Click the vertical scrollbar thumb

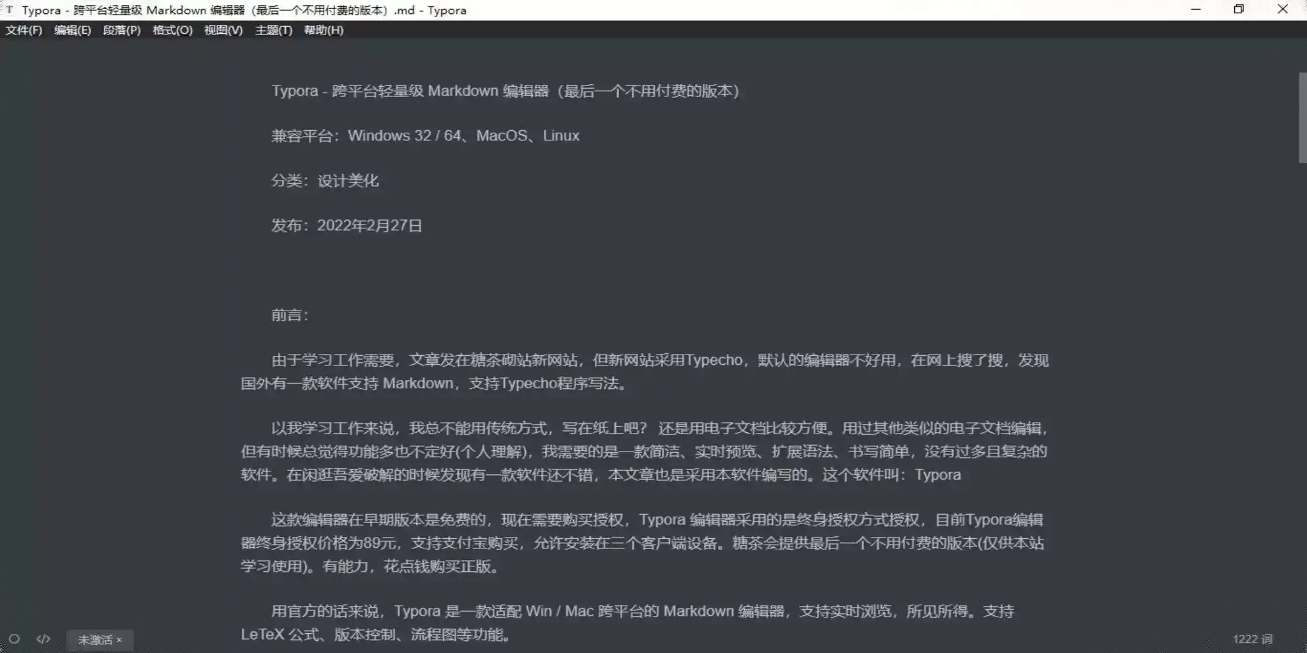click(x=1303, y=118)
